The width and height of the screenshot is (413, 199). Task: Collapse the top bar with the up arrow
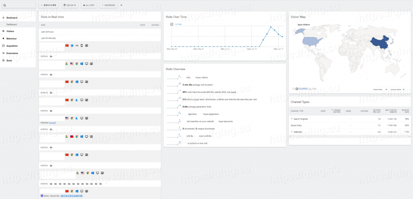pos(122,5)
